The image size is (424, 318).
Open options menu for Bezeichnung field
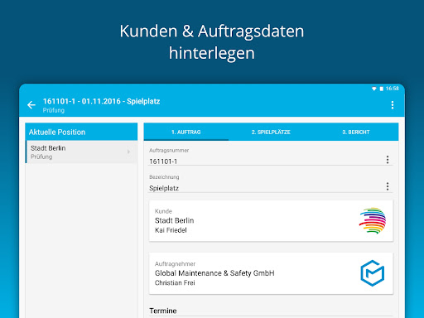click(x=388, y=186)
